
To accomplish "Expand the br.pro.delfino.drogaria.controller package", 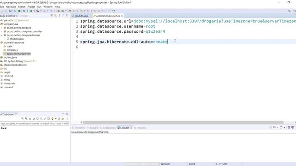I will [2, 31].
